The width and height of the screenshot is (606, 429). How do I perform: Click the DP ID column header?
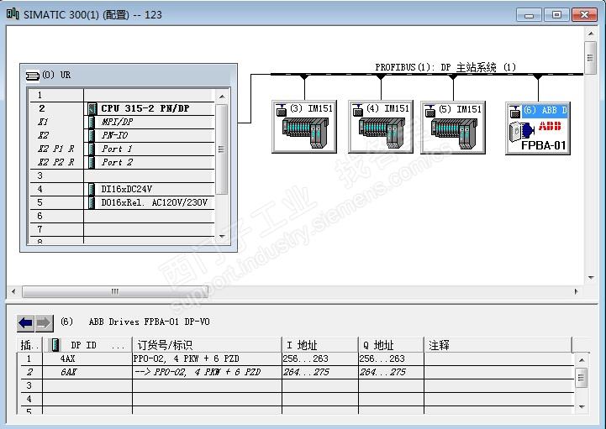88,345
